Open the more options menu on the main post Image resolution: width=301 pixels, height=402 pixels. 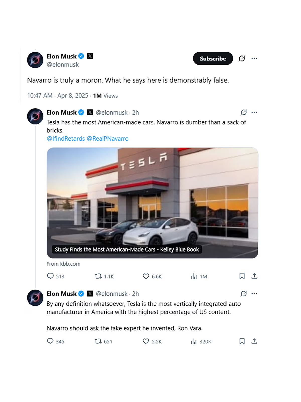(254, 58)
